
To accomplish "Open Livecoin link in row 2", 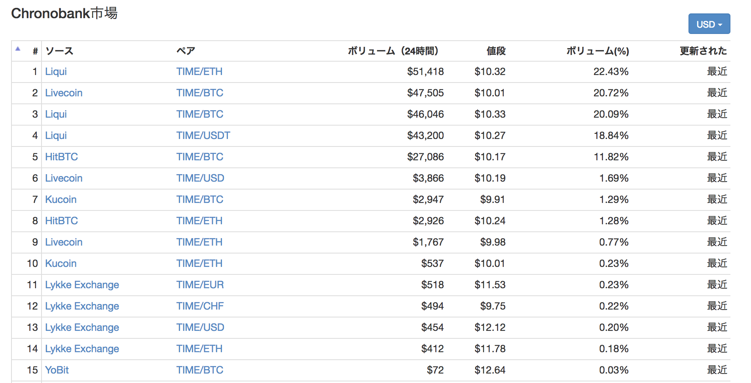I will point(64,93).
